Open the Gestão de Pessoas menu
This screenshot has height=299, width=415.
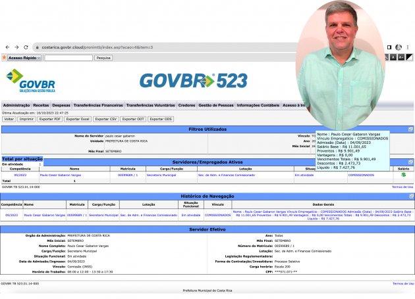click(216, 105)
